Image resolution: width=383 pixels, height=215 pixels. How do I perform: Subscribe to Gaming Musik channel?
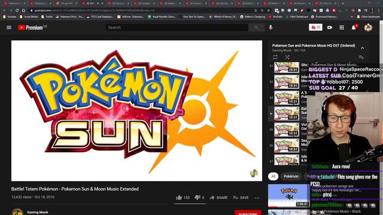(248, 213)
